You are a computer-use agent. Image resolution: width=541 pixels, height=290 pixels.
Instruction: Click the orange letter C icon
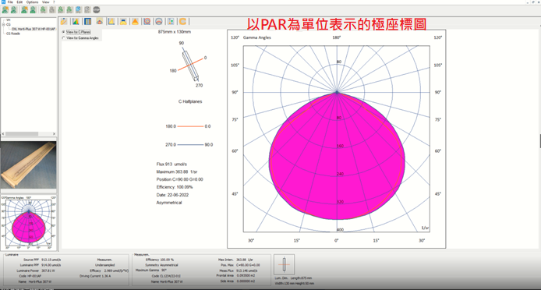point(182,21)
